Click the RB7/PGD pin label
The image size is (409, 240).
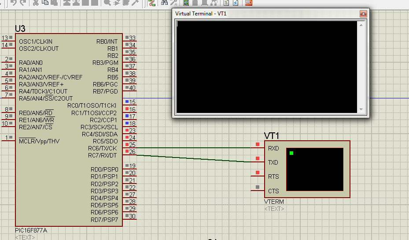[105, 91]
